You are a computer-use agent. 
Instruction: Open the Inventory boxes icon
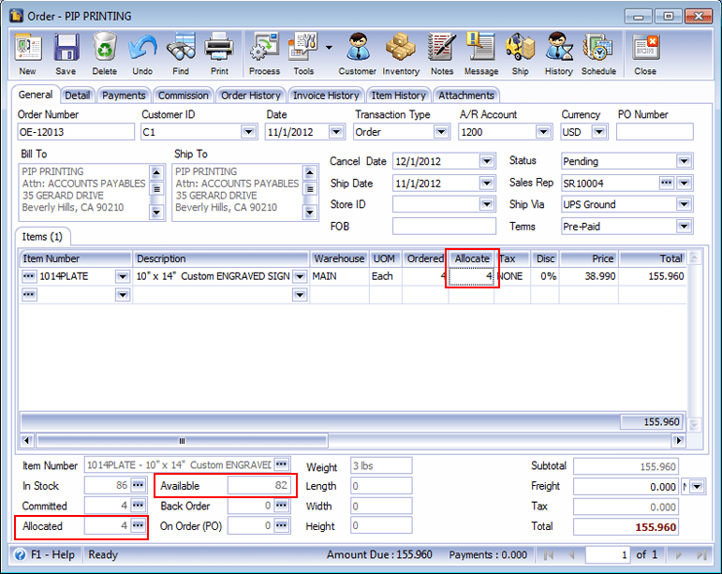[x=401, y=47]
